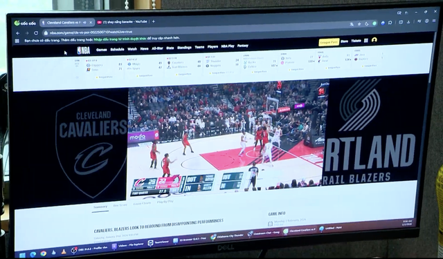
Task: Select the Cavaliers vs Trail Blazers score card
Action: click(x=184, y=66)
